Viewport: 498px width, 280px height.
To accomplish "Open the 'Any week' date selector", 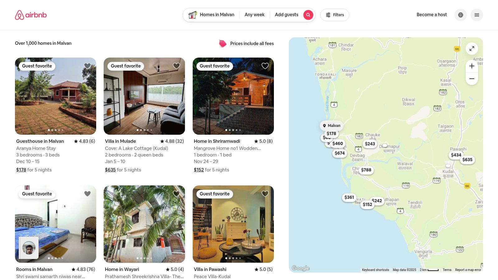I will click(255, 15).
